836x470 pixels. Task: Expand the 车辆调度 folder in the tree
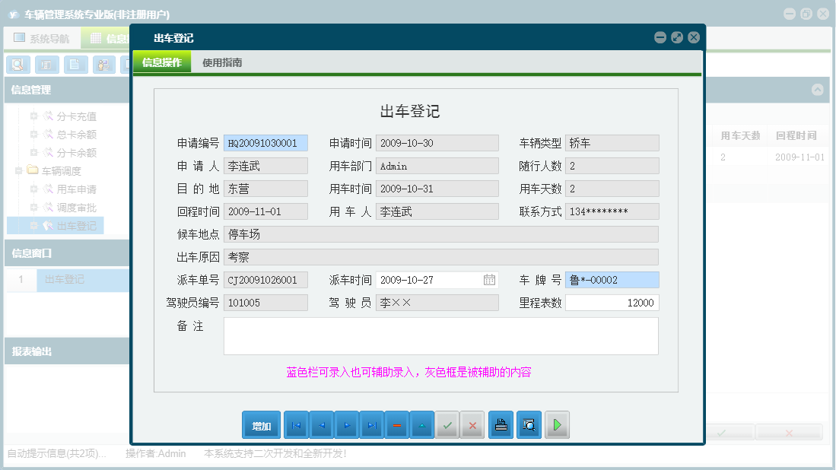click(x=17, y=170)
